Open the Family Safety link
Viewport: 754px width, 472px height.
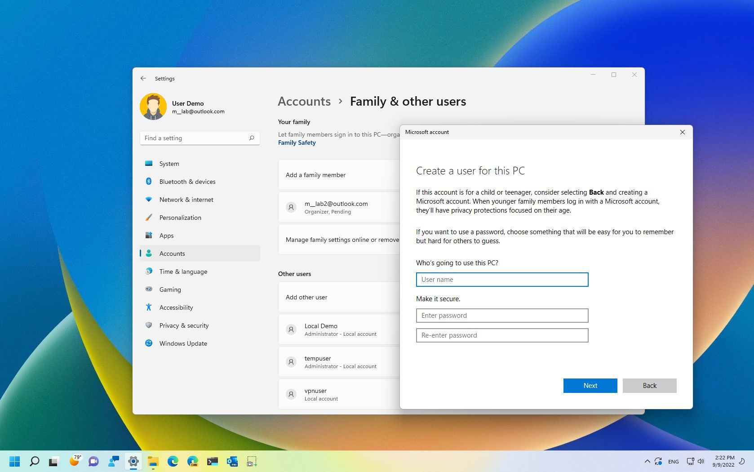(297, 142)
